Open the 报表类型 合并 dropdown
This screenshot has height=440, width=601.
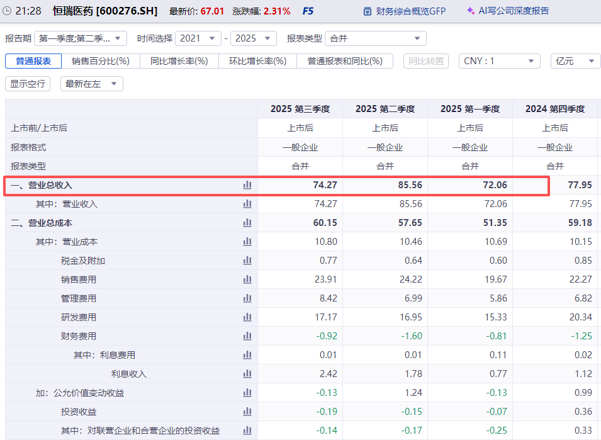point(375,38)
